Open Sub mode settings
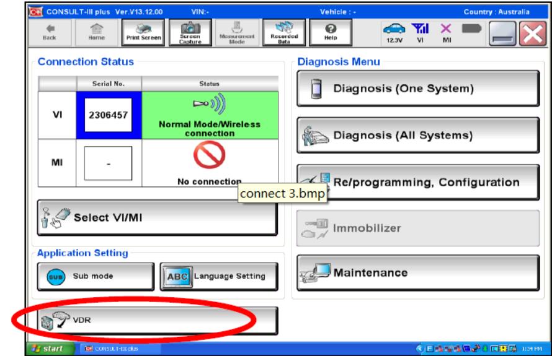Viewport: 552px width, 356px height. click(96, 276)
